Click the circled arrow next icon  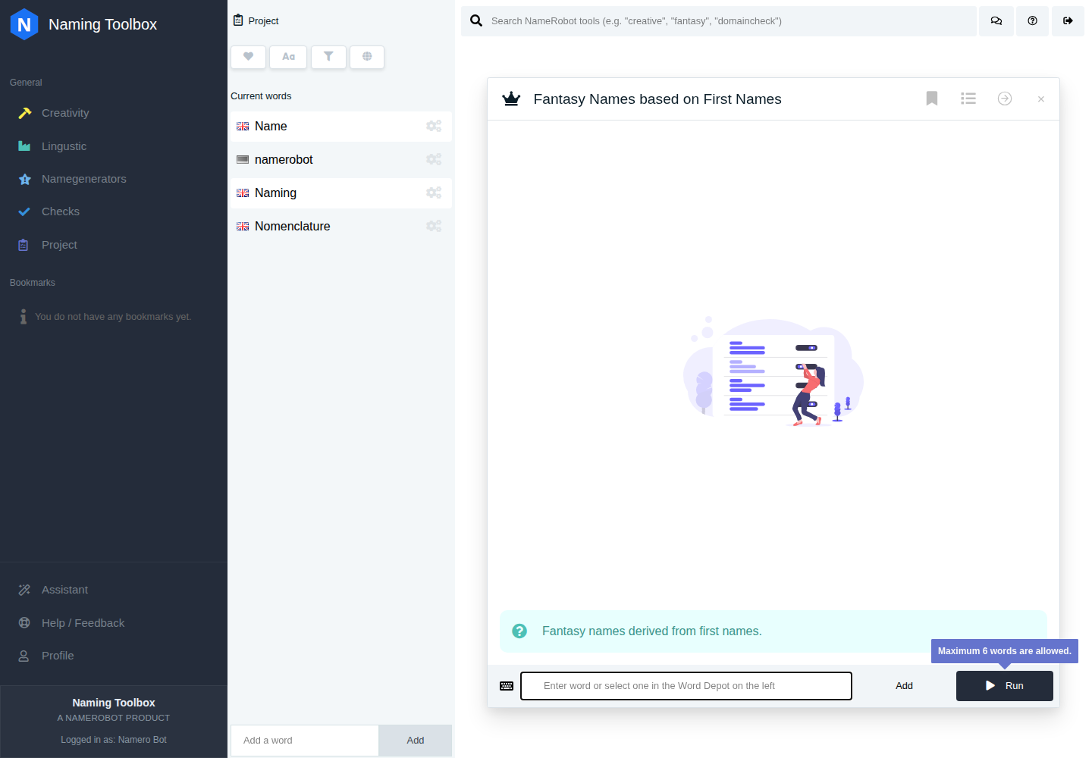pos(1005,99)
